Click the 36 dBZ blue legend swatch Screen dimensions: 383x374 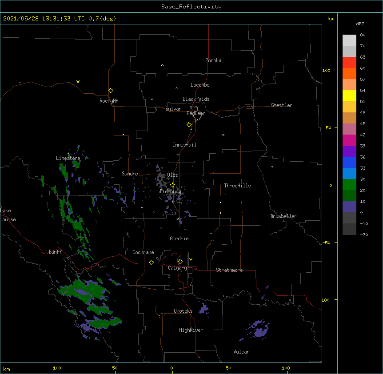coord(349,162)
